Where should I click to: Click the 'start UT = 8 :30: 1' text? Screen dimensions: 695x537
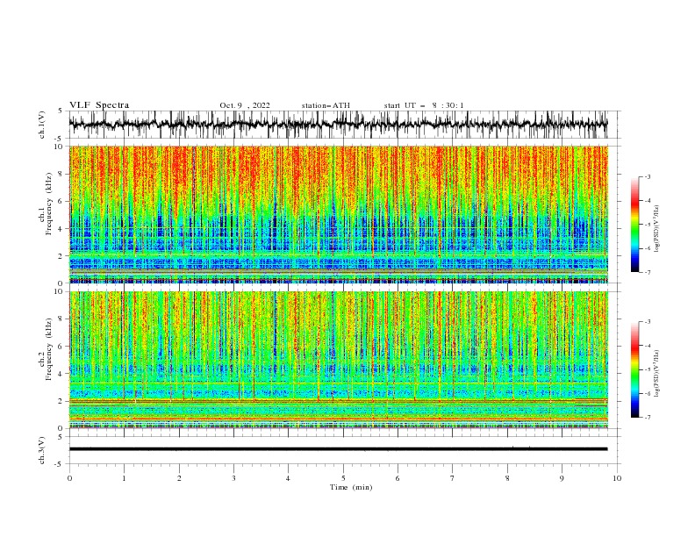click(424, 105)
